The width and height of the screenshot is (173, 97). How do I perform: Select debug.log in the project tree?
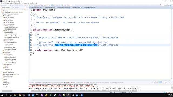[x=6, y=83]
